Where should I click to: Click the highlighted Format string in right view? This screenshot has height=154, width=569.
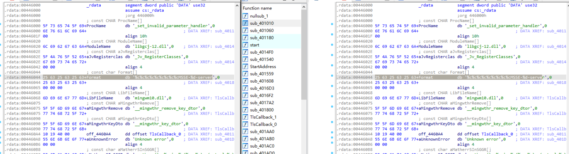(x=502, y=77)
